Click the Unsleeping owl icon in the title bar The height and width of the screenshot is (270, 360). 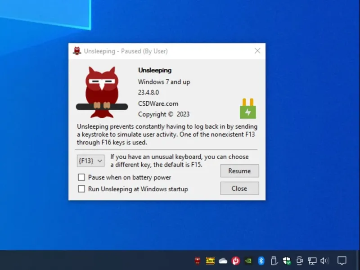coord(77,51)
